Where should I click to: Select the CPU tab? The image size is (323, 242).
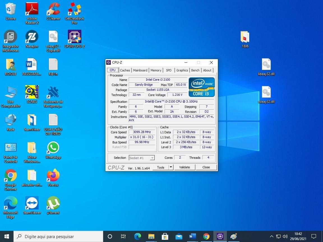coord(113,70)
